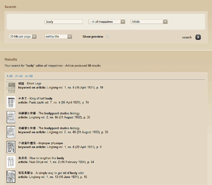212x185 pixels.
Task: Go to results page 41-58
Action: tap(29, 76)
